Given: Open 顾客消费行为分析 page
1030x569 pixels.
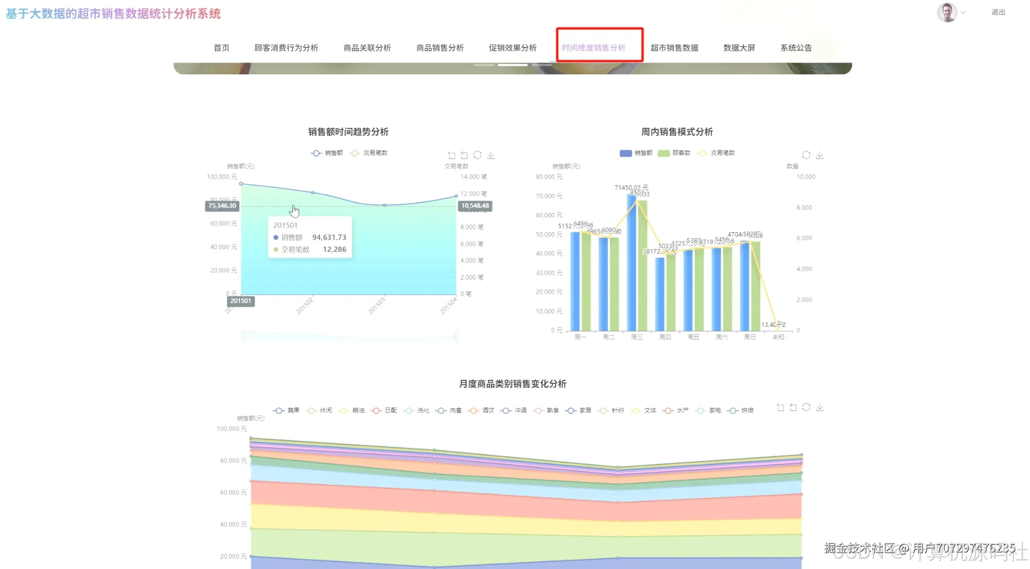Looking at the screenshot, I should [286, 48].
